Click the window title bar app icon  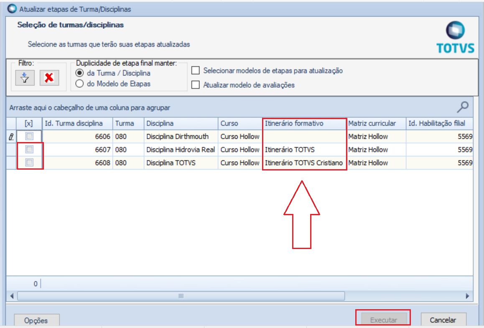tap(12, 9)
